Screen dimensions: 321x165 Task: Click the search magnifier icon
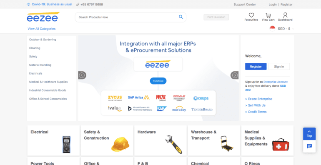click(181, 17)
